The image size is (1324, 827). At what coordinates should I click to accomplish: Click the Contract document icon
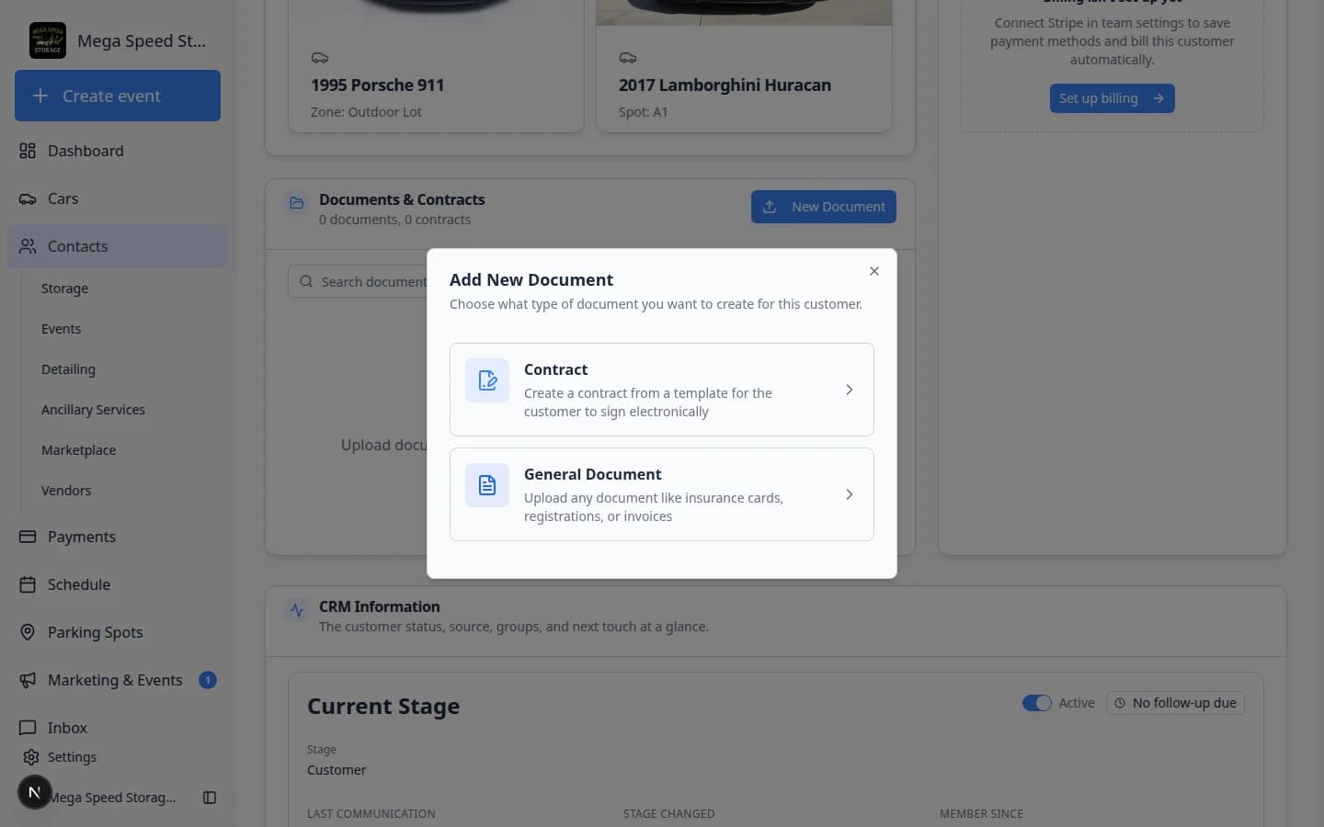point(487,380)
